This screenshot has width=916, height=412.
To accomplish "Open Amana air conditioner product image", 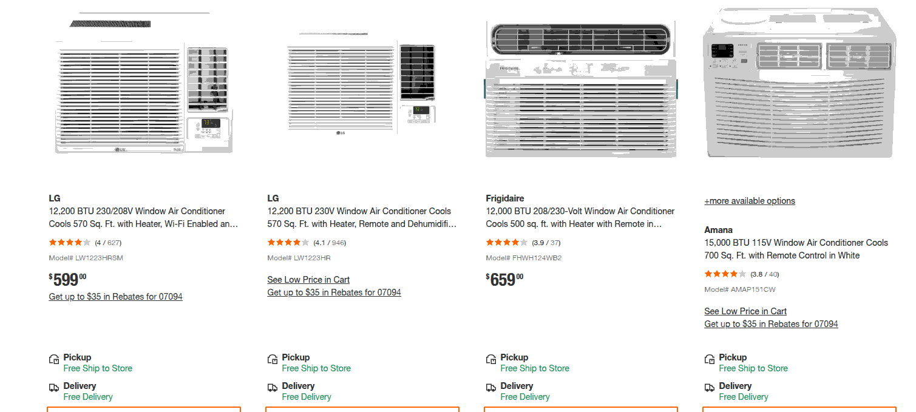I will [799, 85].
